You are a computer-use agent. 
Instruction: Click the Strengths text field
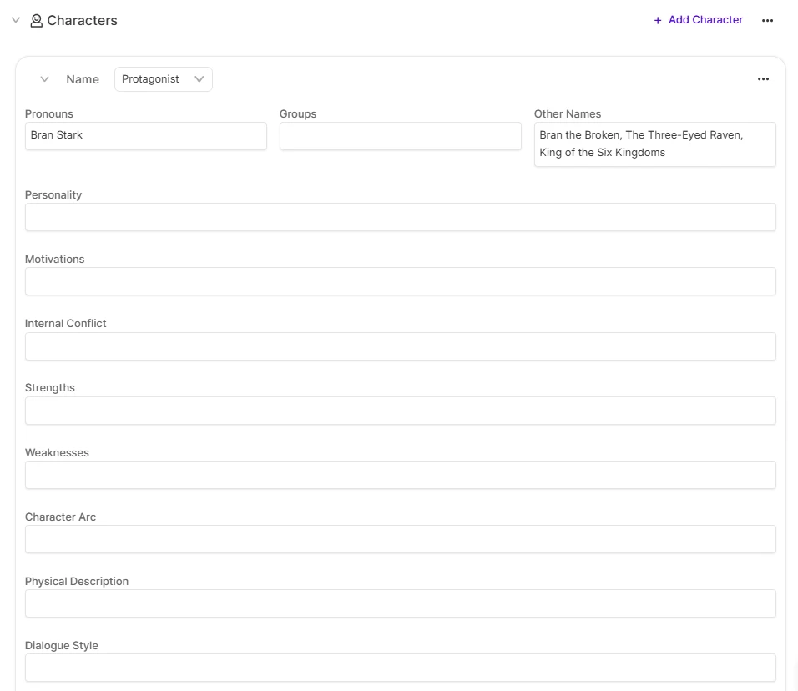(400, 411)
